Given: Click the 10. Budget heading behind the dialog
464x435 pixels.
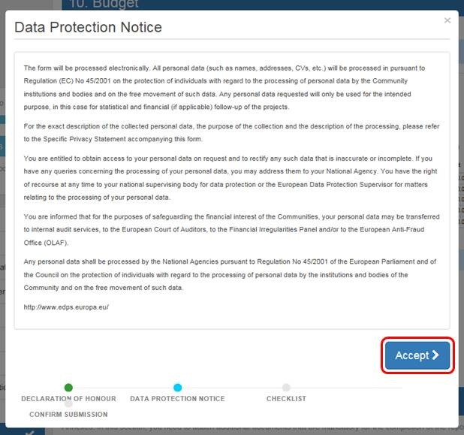Looking at the screenshot, I should pyautogui.click(x=104, y=5).
